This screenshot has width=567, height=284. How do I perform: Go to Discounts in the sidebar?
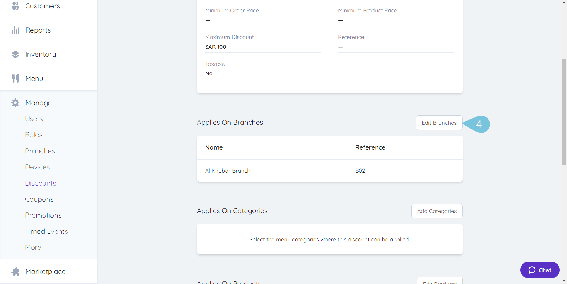click(40, 183)
